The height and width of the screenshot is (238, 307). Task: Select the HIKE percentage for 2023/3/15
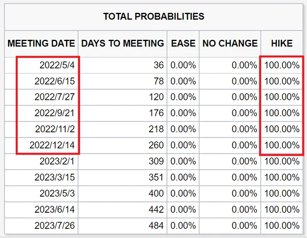(282, 177)
